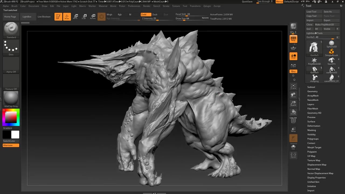Screen dimensions: 345x194
Task: Open the Tool menu
Action: tap(185, 6)
